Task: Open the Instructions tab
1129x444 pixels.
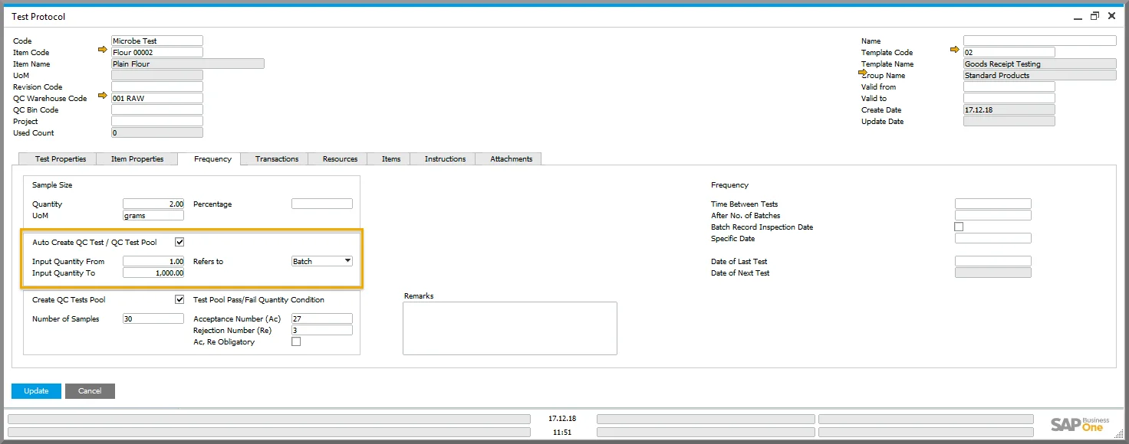Action: click(443, 158)
